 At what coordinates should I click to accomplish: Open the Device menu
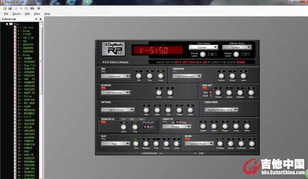16,14
